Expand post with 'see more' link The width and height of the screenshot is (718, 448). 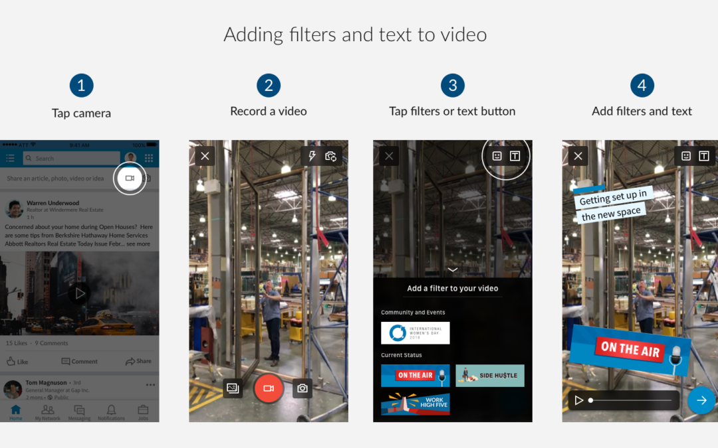point(138,244)
